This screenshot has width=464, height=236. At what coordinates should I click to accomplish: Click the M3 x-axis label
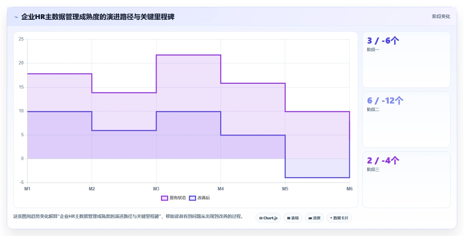(156, 189)
